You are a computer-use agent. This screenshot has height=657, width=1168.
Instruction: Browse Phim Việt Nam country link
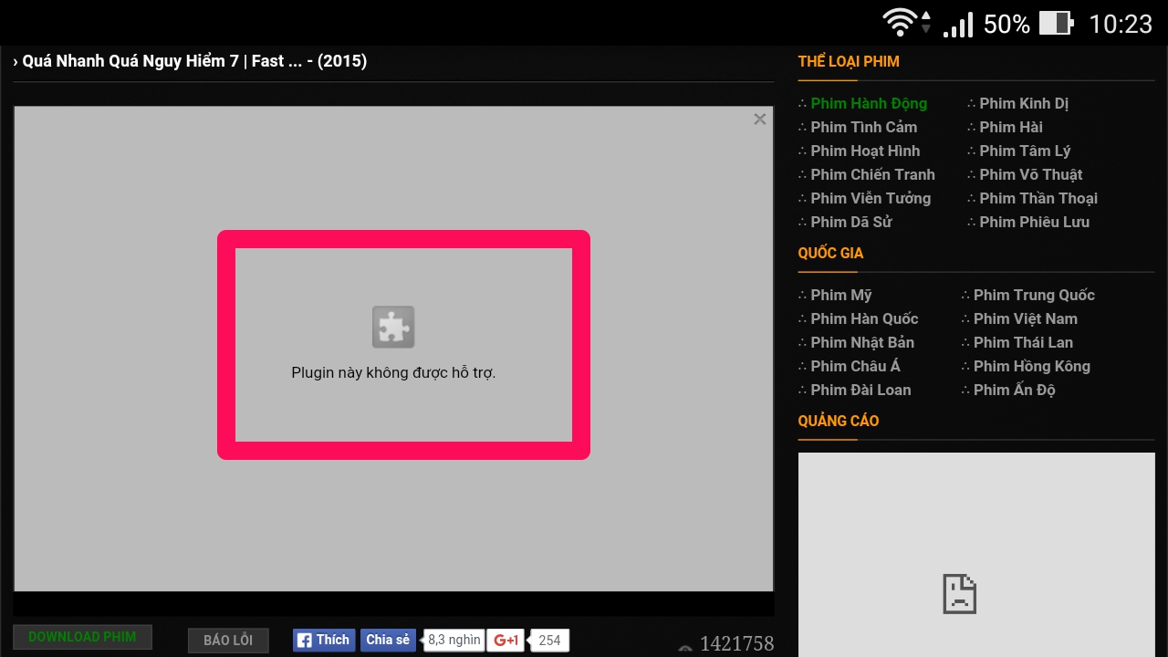point(1026,318)
